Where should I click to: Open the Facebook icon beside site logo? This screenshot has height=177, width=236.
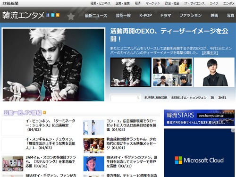48,15
